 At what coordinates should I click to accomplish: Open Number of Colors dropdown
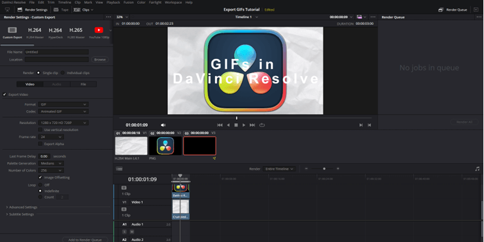click(51, 170)
